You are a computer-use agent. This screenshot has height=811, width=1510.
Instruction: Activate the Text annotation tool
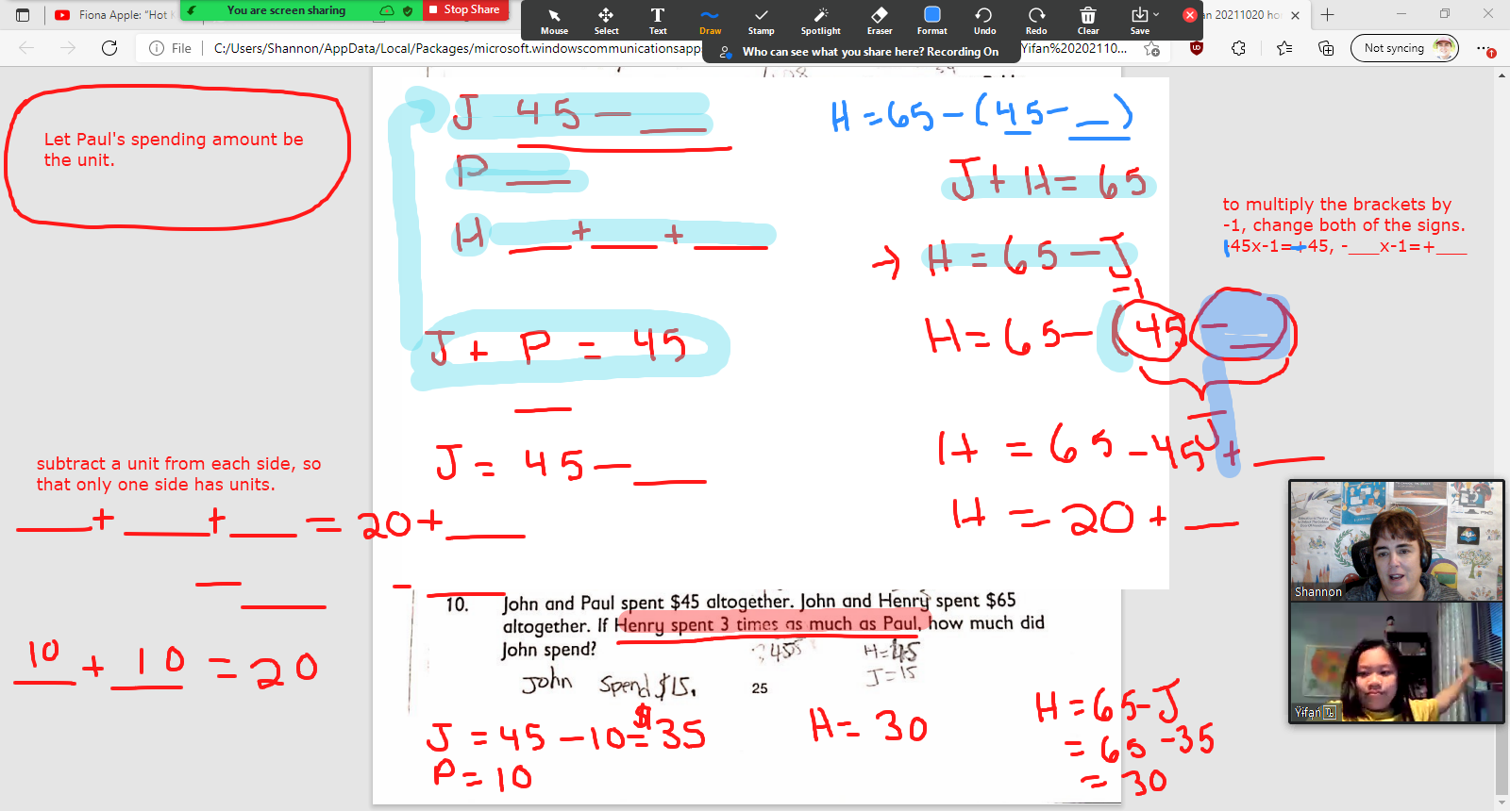pos(658,20)
